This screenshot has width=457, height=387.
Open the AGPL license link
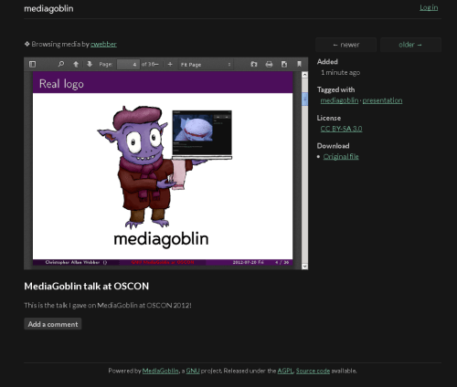click(285, 371)
